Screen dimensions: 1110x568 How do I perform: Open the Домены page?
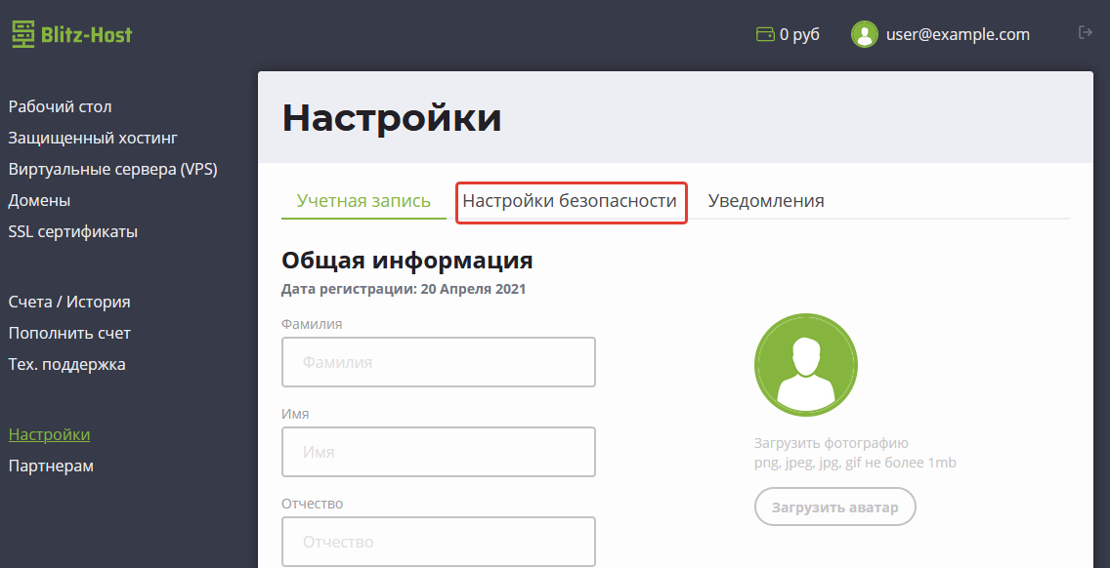(39, 200)
